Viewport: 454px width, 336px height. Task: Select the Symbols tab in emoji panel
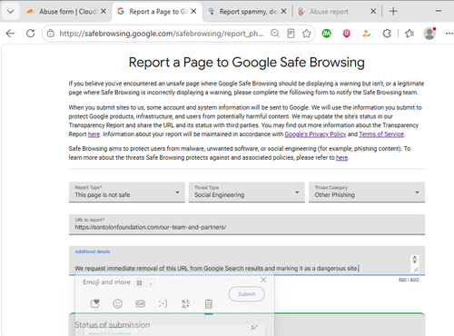pos(185,303)
